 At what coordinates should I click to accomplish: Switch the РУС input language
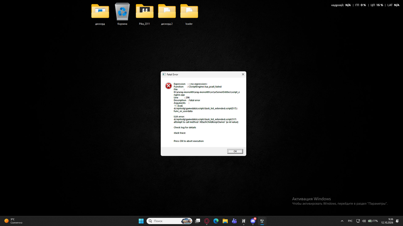coord(350,221)
